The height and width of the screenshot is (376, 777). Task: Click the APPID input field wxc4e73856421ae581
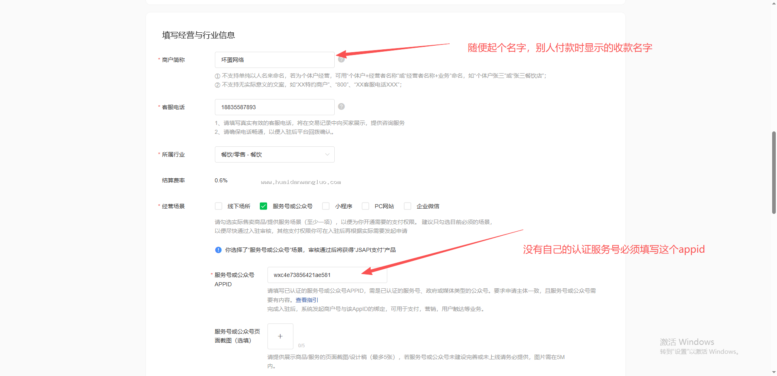pyautogui.click(x=327, y=275)
